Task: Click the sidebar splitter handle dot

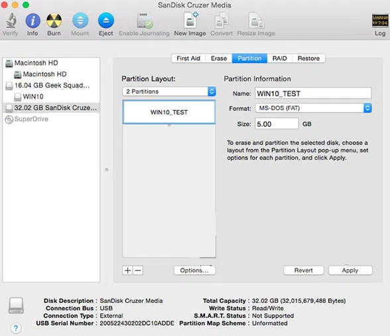Action: pos(107,170)
